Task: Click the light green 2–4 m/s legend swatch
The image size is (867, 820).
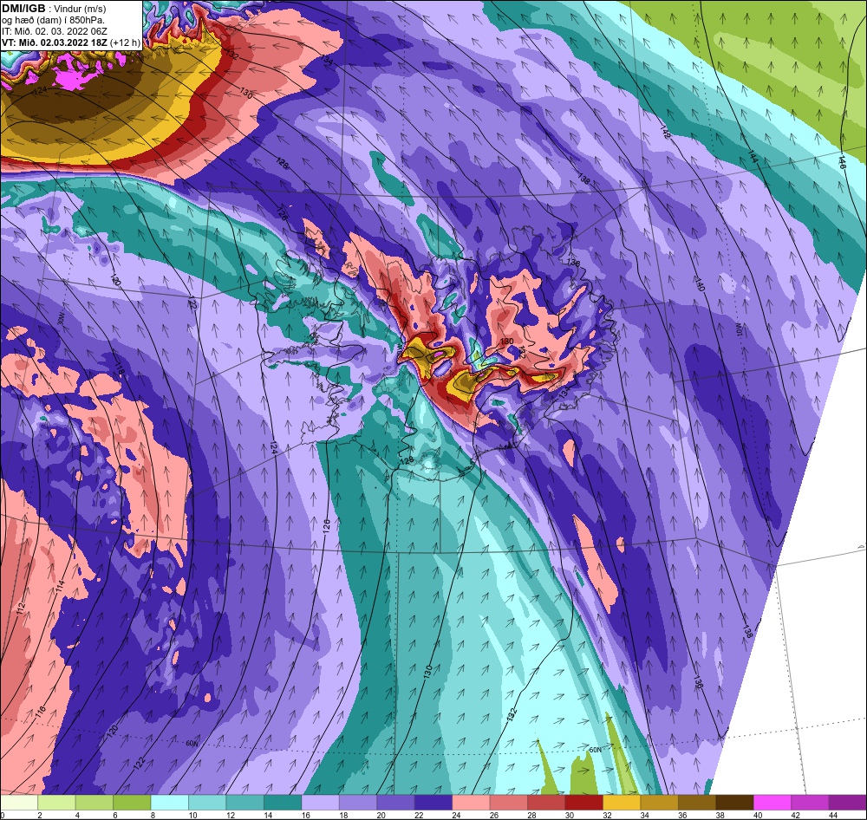Action: coord(57,803)
